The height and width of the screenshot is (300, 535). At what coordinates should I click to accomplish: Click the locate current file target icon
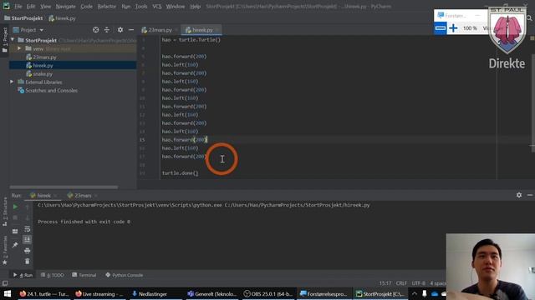coord(95,30)
